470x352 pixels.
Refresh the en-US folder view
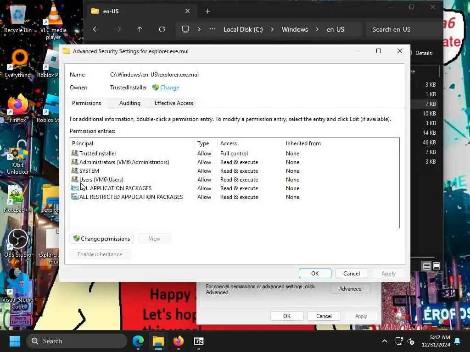(x=162, y=29)
